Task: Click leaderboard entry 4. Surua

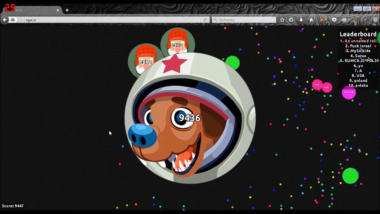Action: (x=358, y=56)
